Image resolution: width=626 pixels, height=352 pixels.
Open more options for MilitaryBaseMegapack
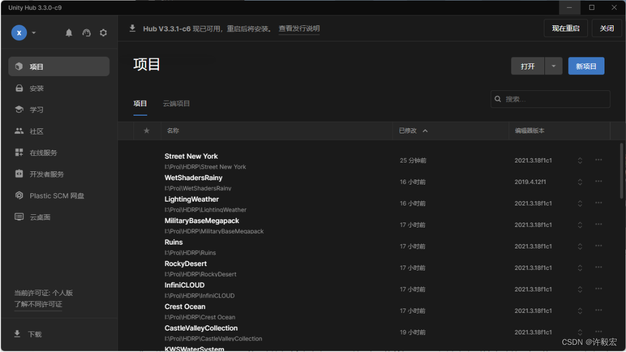[x=598, y=224]
